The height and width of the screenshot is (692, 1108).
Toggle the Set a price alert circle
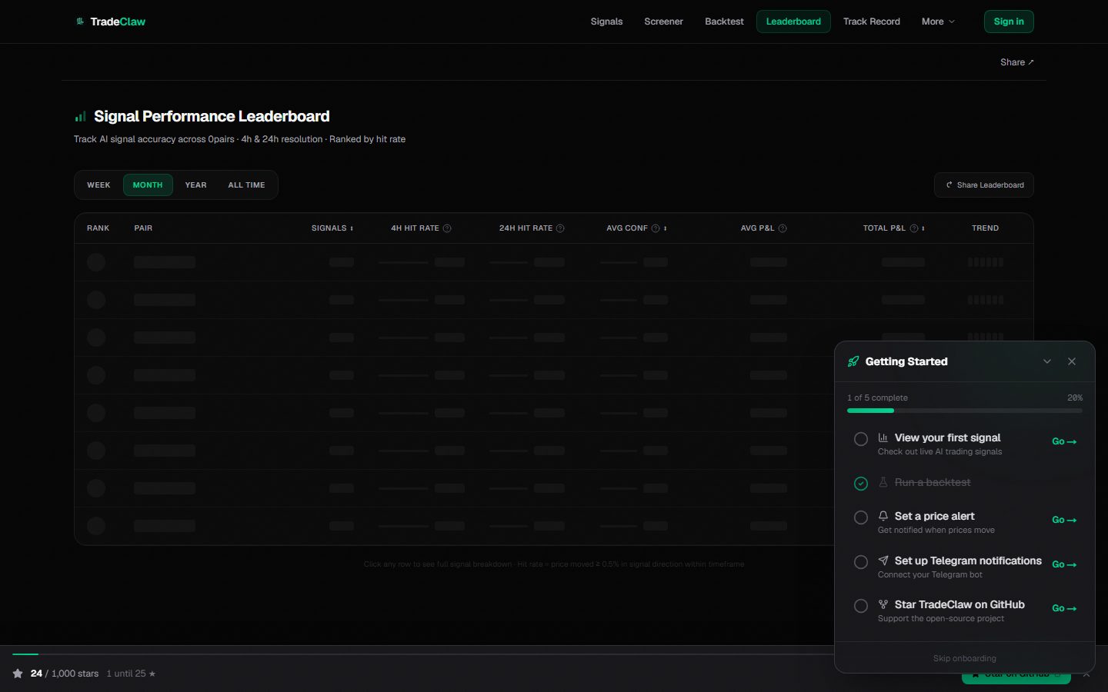(861, 517)
